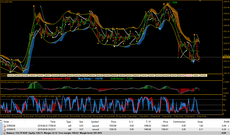The width and height of the screenshot is (230, 135).
Task: Click the USDCAD symbol button
Action: tap(77, 75)
